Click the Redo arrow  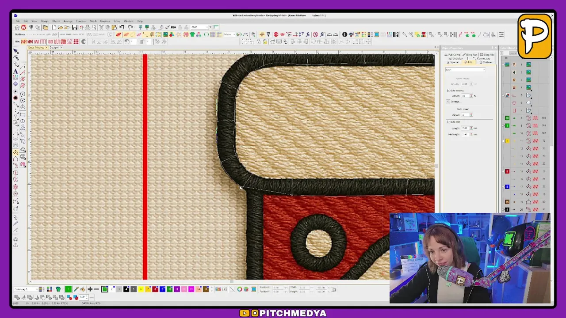point(130,27)
